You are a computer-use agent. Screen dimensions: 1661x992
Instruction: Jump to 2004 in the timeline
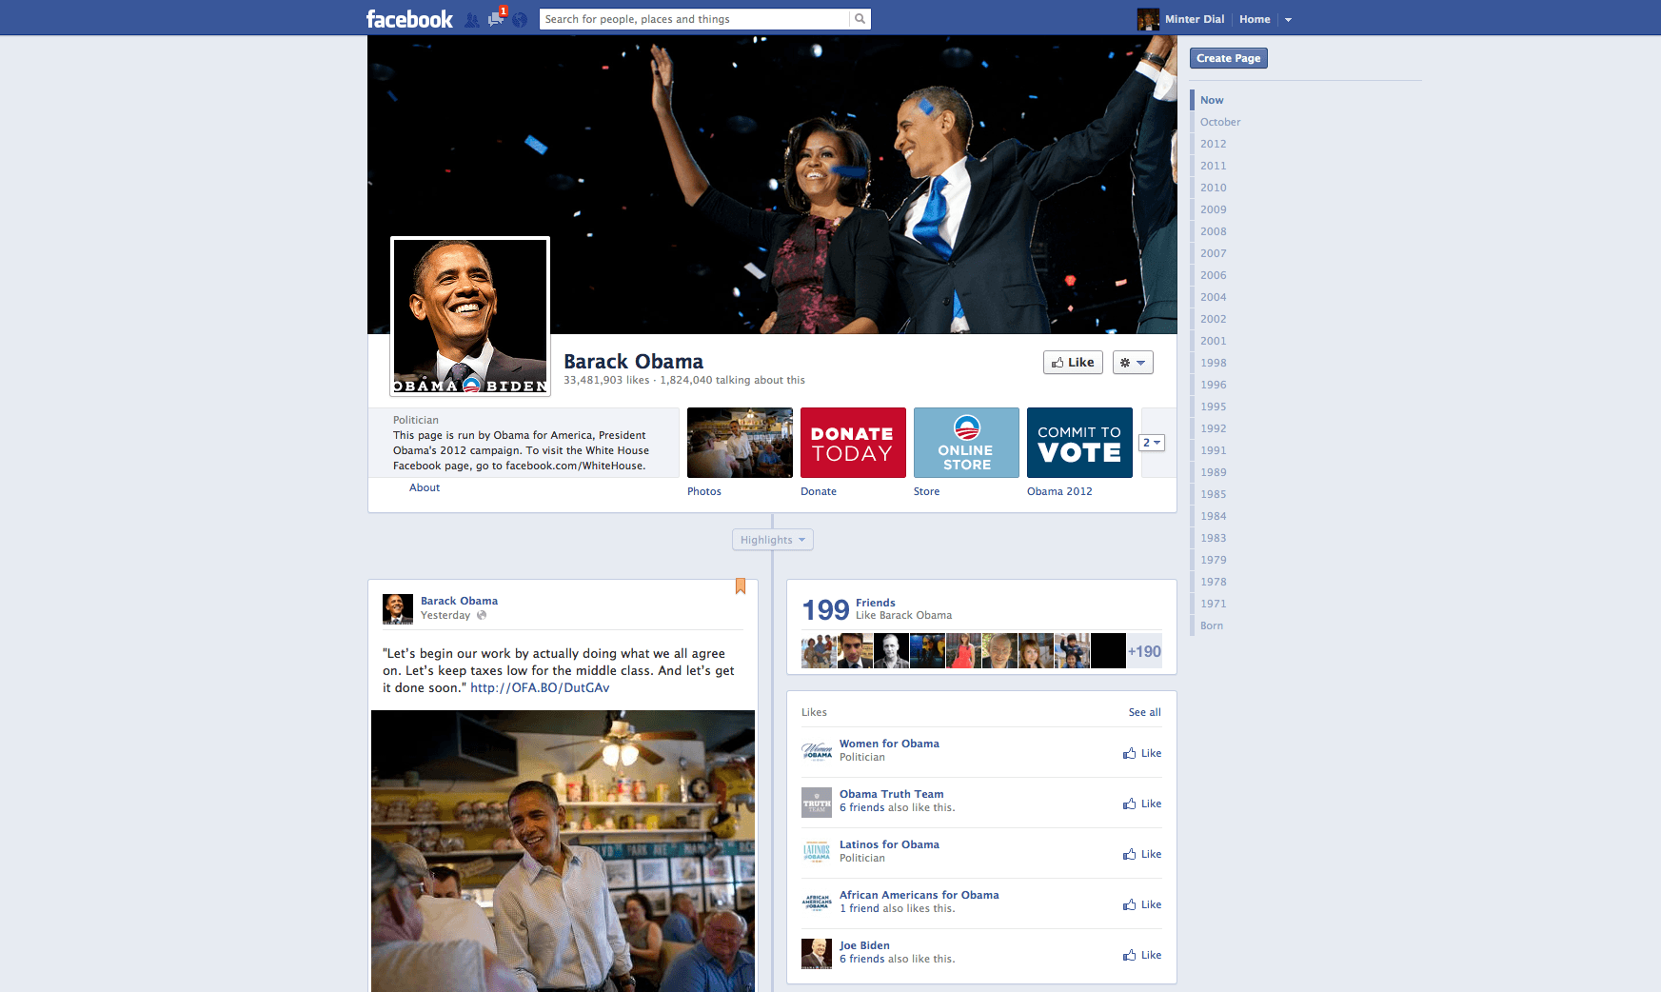pos(1214,297)
